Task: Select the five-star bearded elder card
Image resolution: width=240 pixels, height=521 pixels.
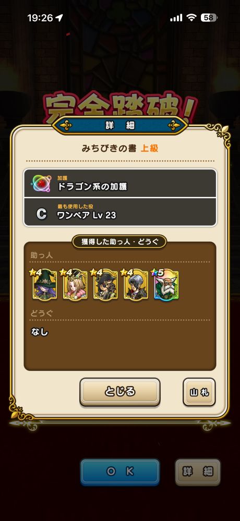Action: (x=166, y=284)
